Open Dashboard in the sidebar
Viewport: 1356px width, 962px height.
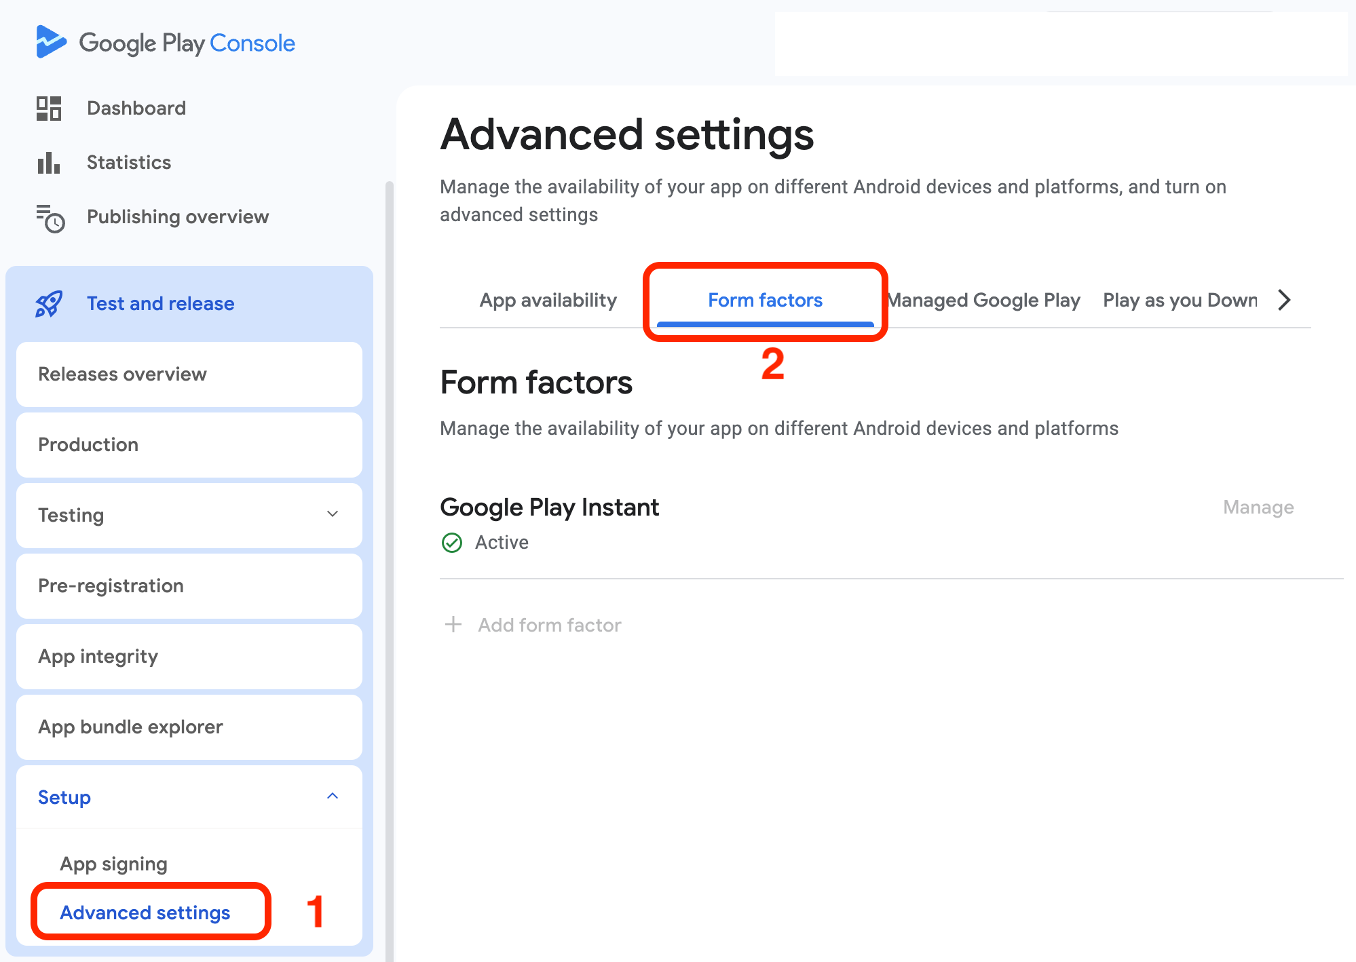pos(136,109)
